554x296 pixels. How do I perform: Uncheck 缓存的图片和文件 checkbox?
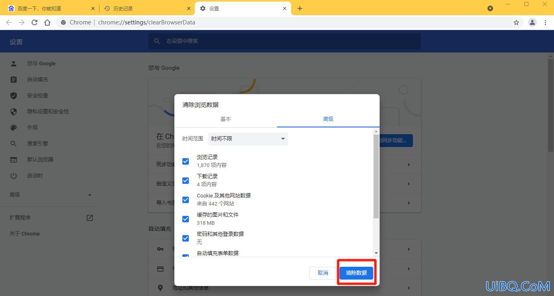click(186, 219)
